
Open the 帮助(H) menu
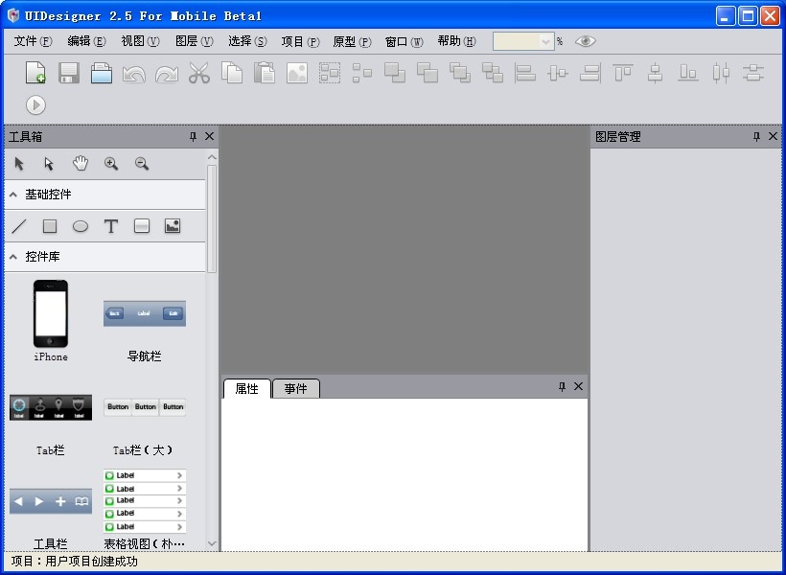456,41
